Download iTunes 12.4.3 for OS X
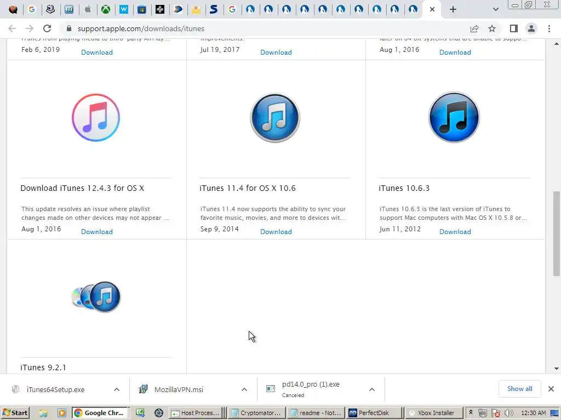 [x=97, y=231]
